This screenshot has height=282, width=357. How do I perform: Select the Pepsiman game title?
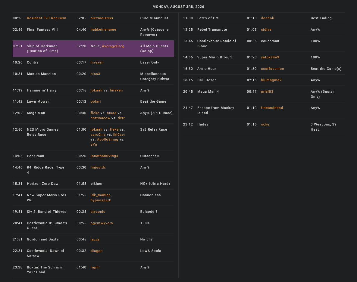(36, 156)
